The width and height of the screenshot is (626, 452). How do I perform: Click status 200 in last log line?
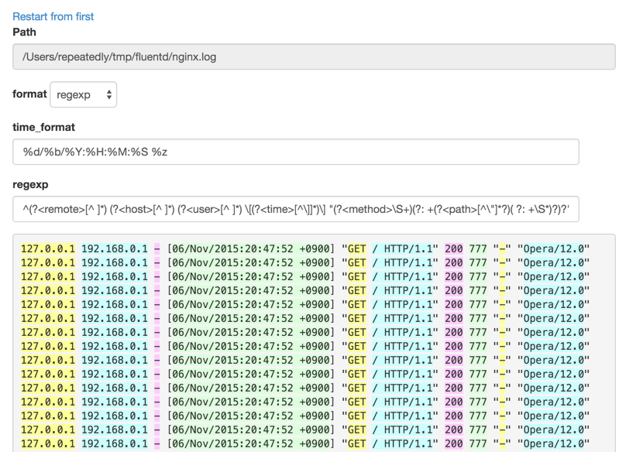coord(453,443)
